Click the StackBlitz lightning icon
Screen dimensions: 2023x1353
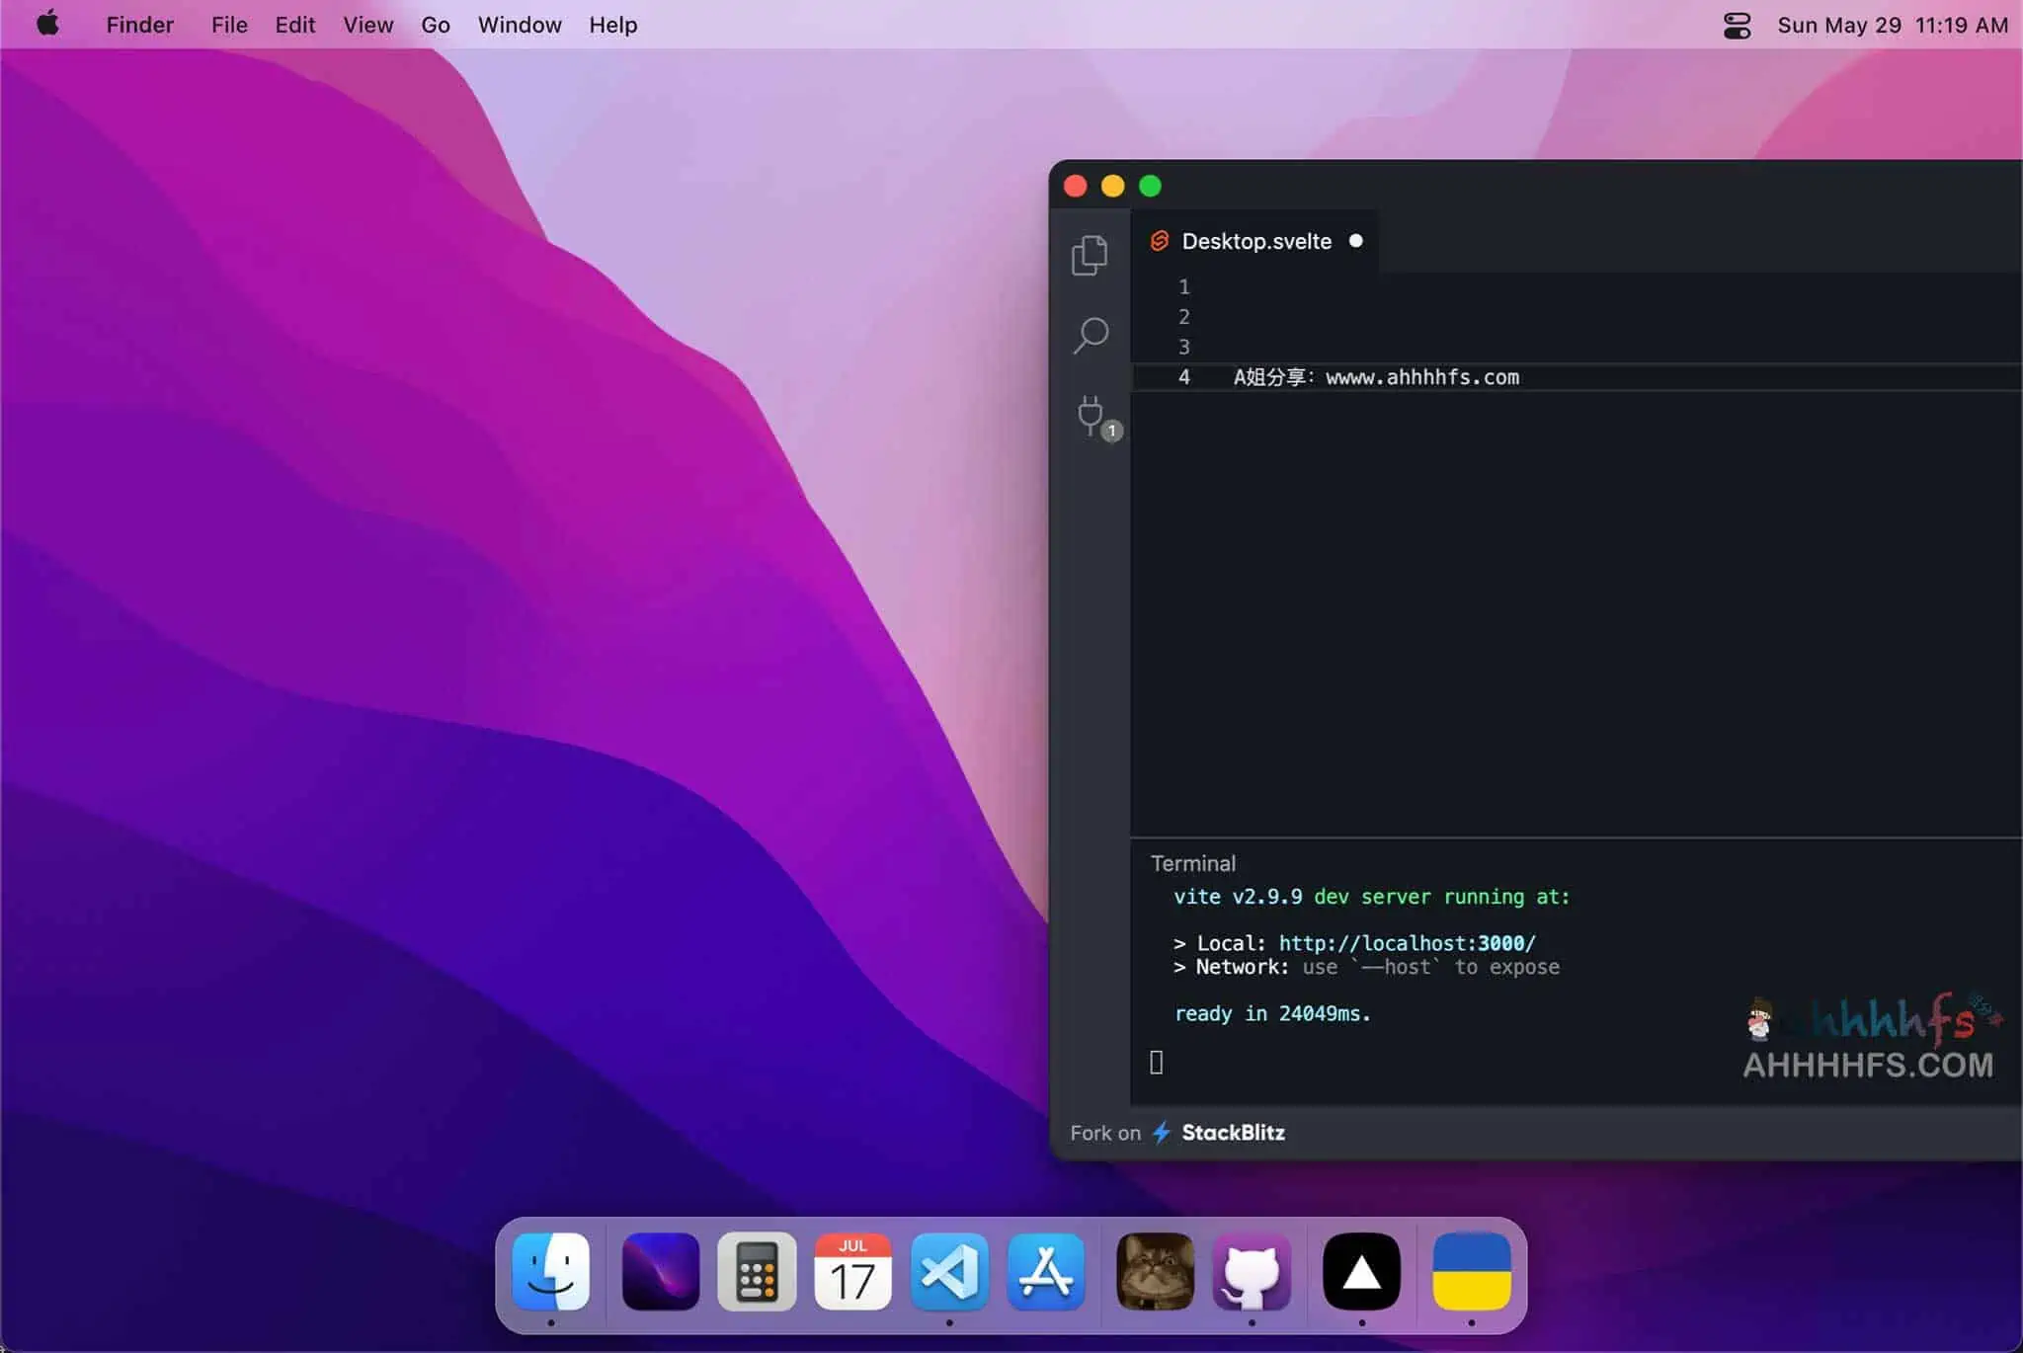coord(1164,1133)
